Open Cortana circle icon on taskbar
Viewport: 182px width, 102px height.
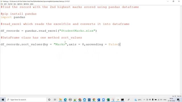pyautogui.click(x=49, y=99)
